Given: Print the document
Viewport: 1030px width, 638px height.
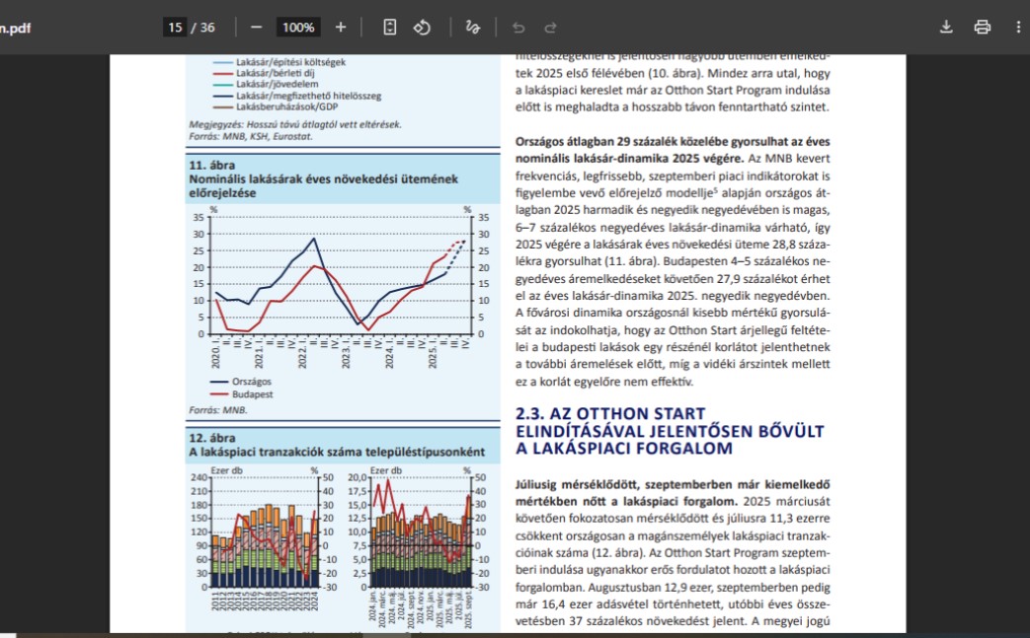Looking at the screenshot, I should 982,27.
